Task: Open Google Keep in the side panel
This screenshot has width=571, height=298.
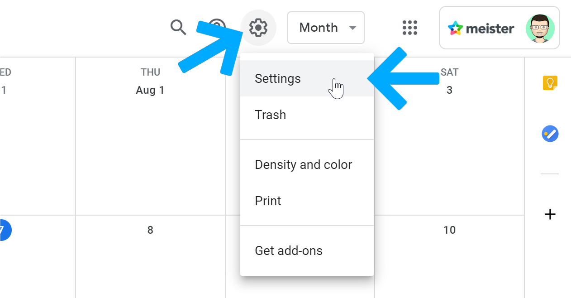Action: (x=550, y=83)
